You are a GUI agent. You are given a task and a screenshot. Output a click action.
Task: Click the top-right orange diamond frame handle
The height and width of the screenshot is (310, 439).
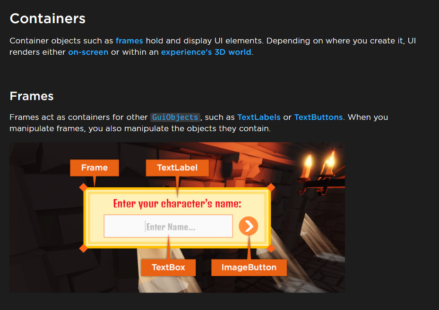coord(271,187)
